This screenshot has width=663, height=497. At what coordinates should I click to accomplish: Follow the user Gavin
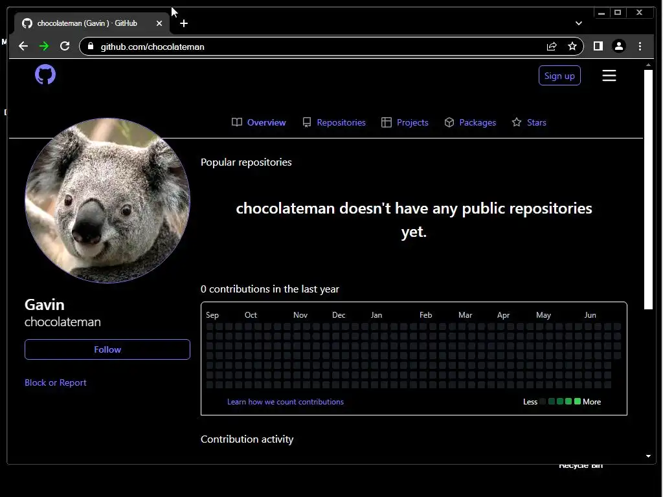[107, 349]
